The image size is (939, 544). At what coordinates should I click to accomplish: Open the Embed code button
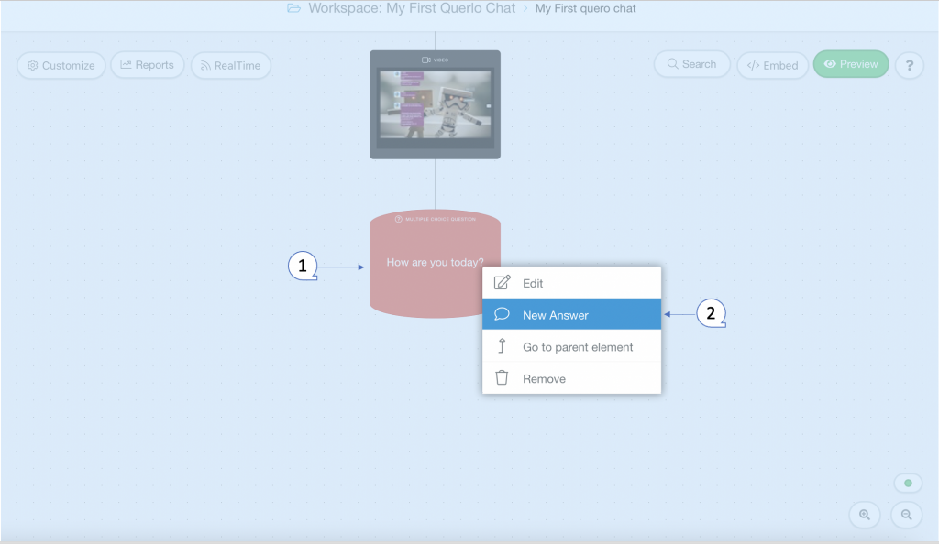pyautogui.click(x=772, y=65)
